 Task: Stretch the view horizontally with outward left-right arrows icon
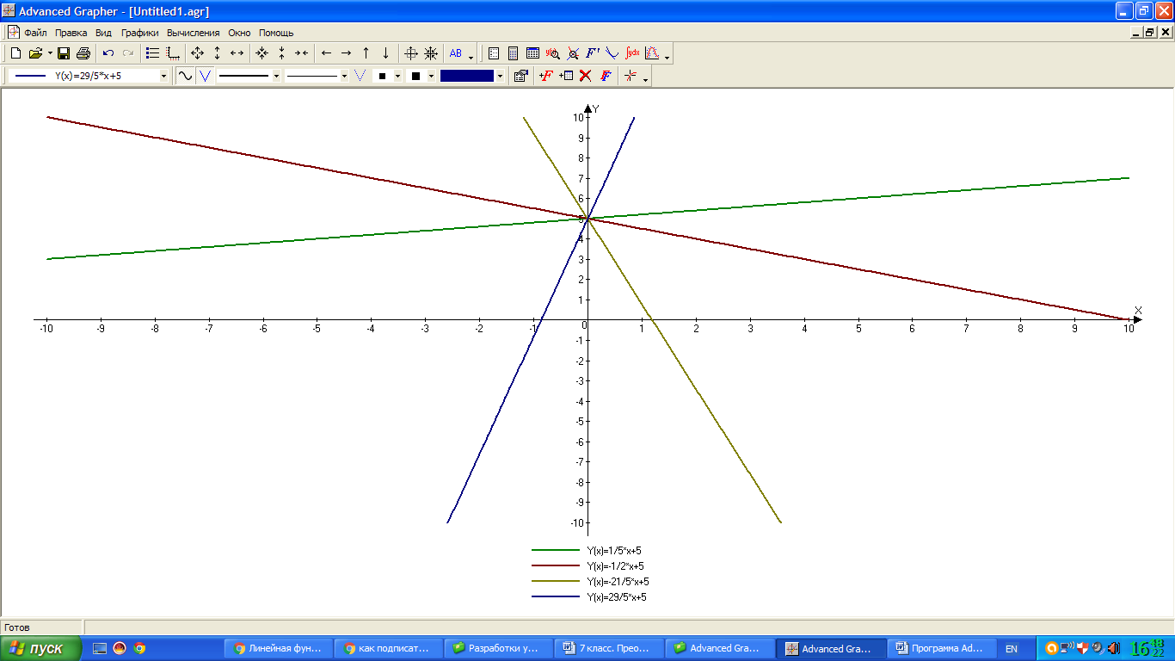(237, 53)
